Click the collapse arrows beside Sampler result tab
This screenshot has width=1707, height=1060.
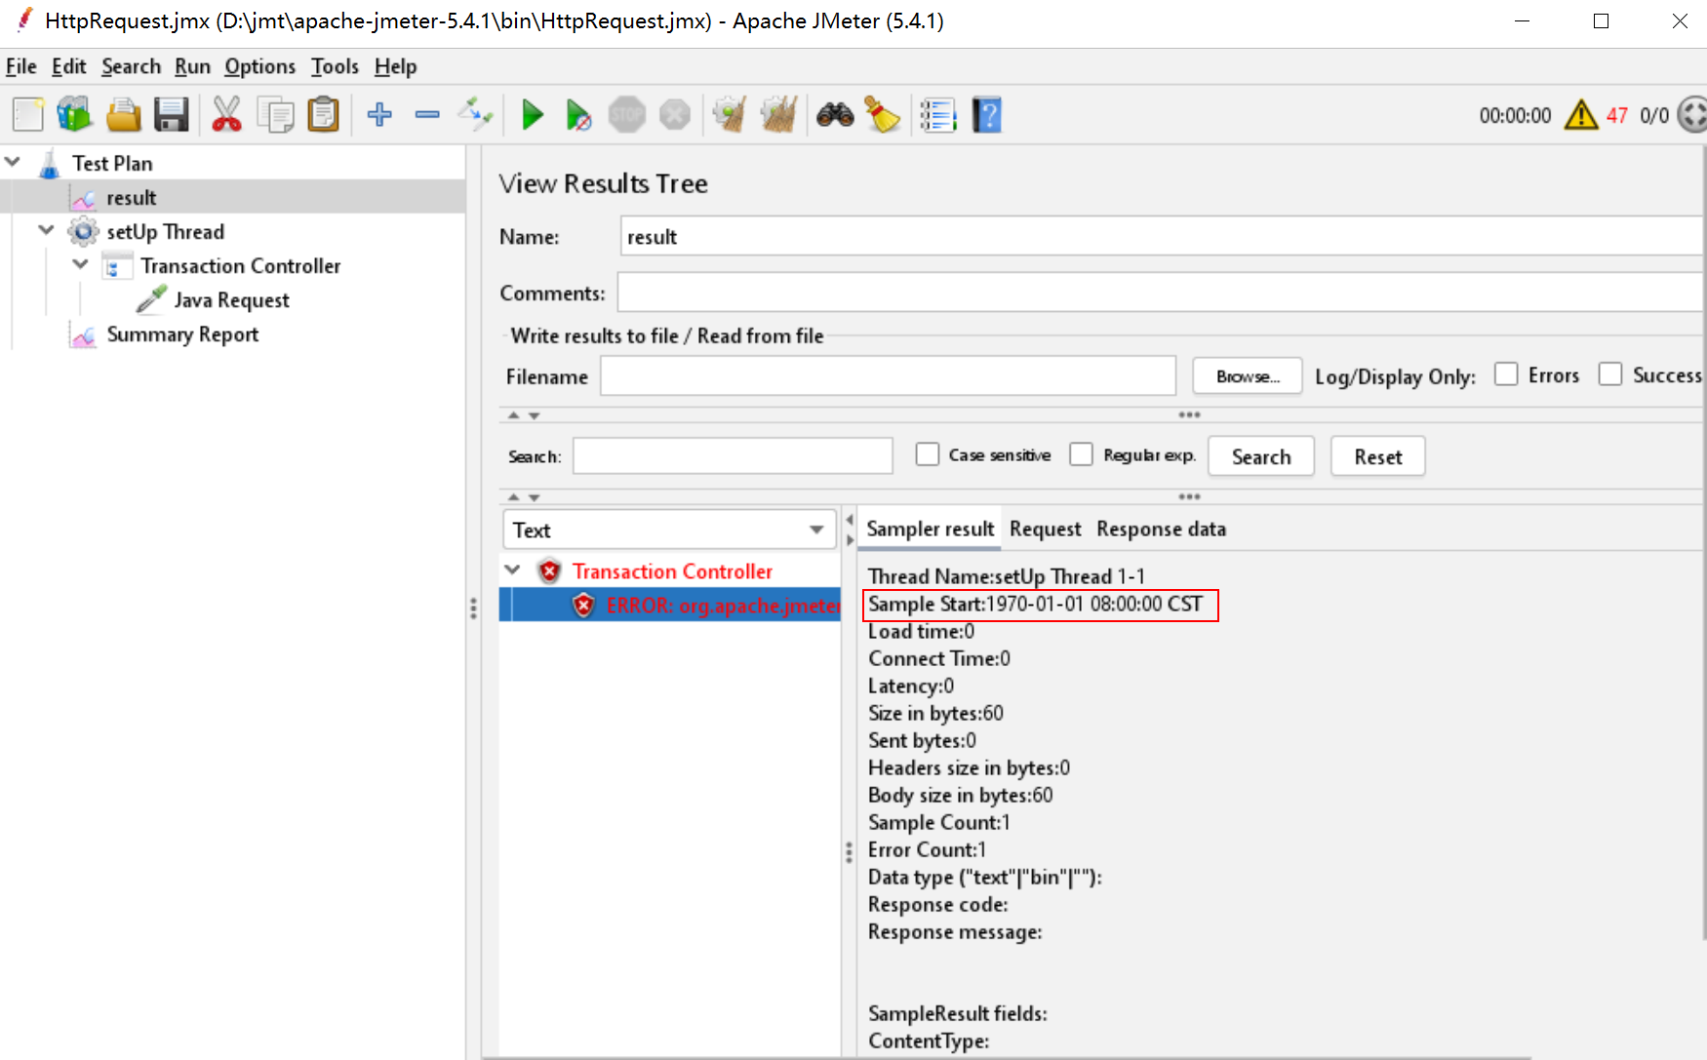point(850,529)
